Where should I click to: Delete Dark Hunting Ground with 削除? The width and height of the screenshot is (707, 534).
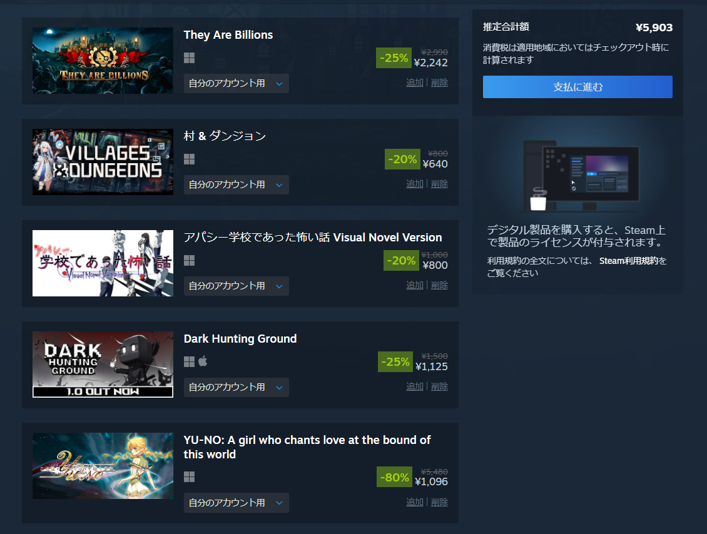click(439, 386)
